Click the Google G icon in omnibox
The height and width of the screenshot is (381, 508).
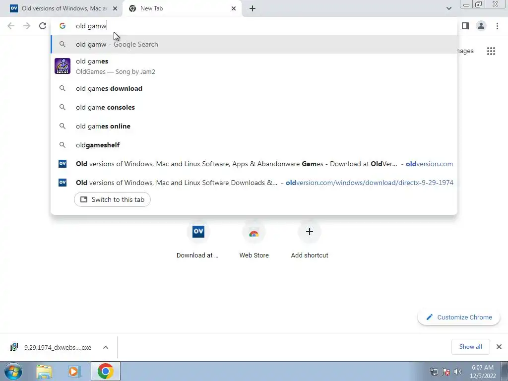[63, 26]
